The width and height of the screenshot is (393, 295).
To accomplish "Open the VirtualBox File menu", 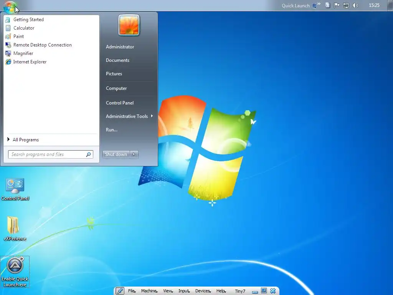I will [132, 291].
